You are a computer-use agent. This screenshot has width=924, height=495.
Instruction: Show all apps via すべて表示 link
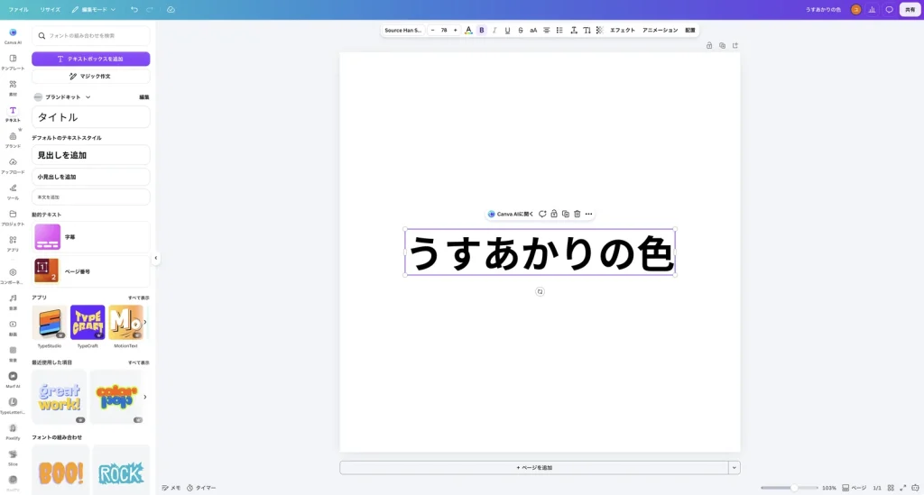pyautogui.click(x=138, y=298)
